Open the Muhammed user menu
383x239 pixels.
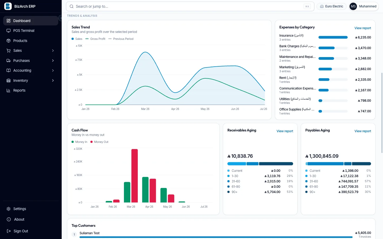[364, 6]
